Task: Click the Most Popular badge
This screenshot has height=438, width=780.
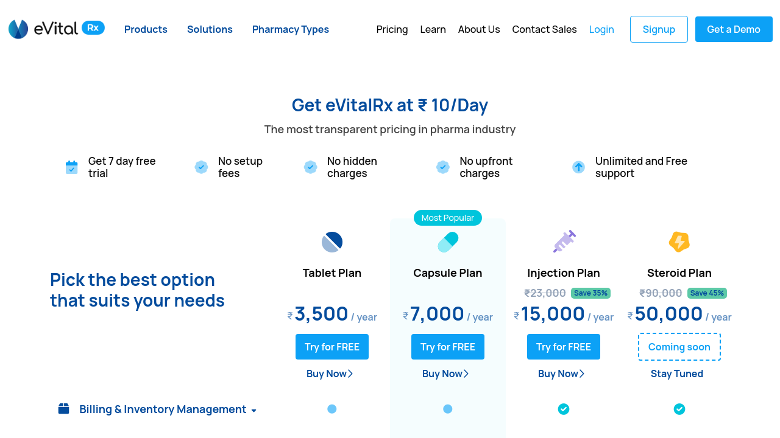Action: click(448, 218)
